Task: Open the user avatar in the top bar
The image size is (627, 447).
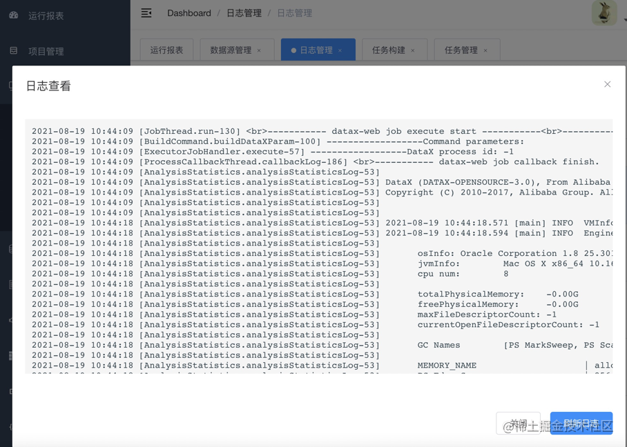Action: point(606,14)
